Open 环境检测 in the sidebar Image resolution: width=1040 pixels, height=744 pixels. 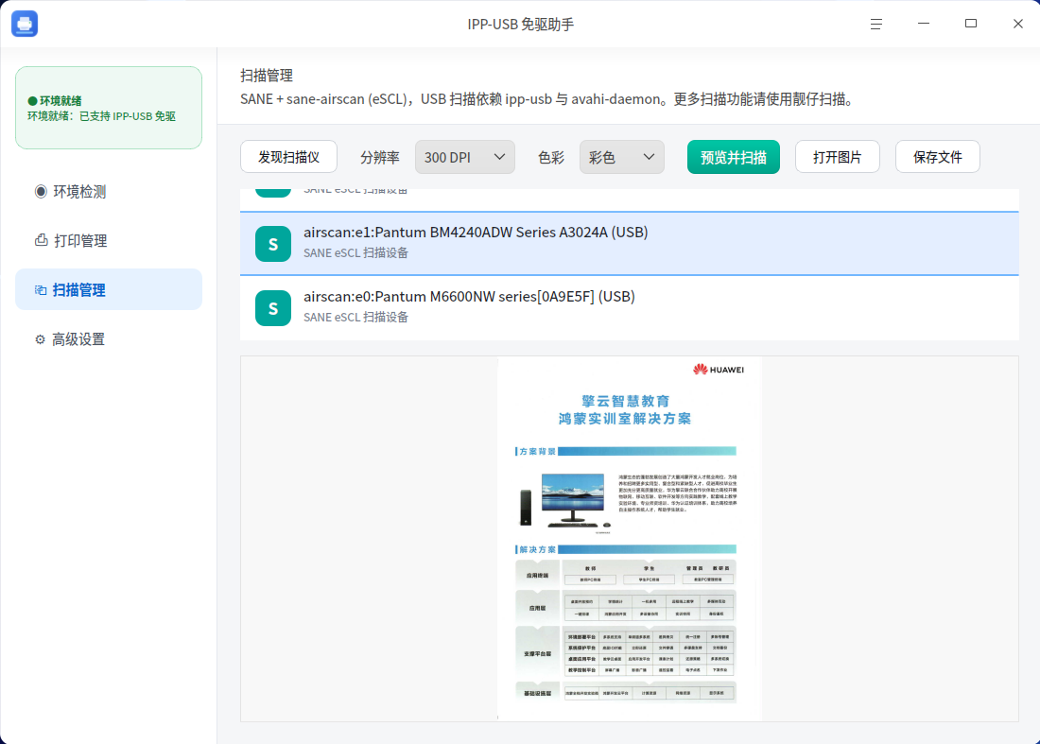109,192
